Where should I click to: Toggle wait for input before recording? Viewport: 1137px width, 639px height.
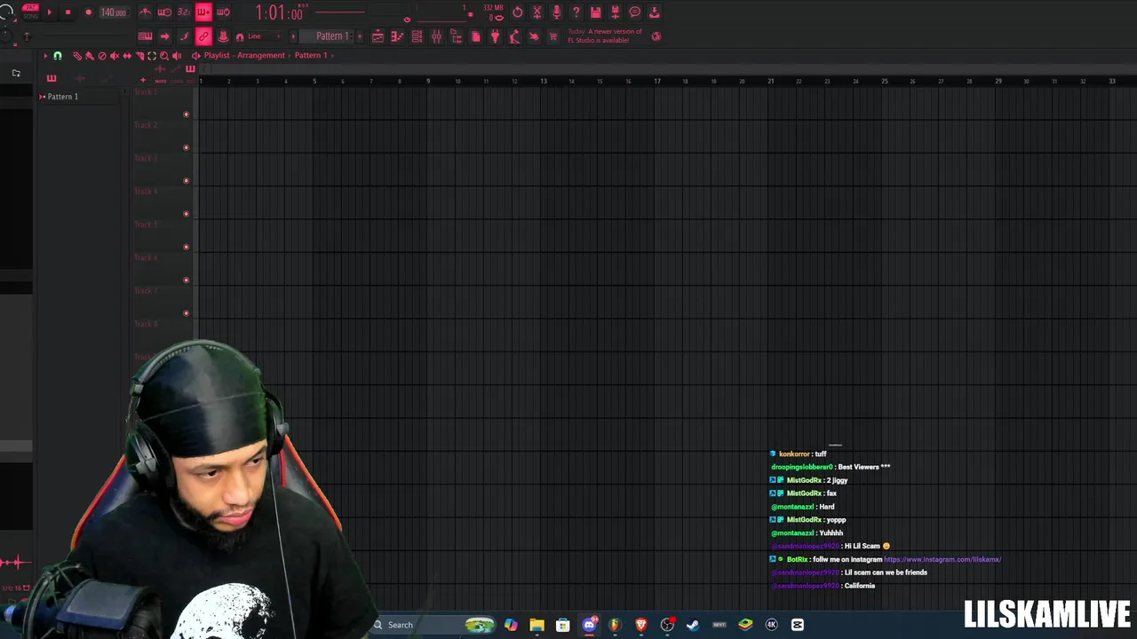pyautogui.click(x=164, y=12)
